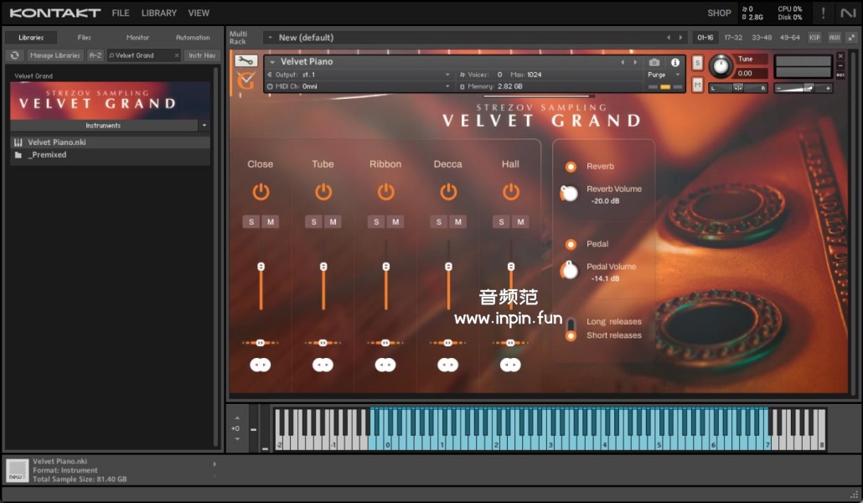This screenshot has height=503, width=863.
Task: Select Velvet Piano.nki in the library list
Action: click(x=57, y=143)
